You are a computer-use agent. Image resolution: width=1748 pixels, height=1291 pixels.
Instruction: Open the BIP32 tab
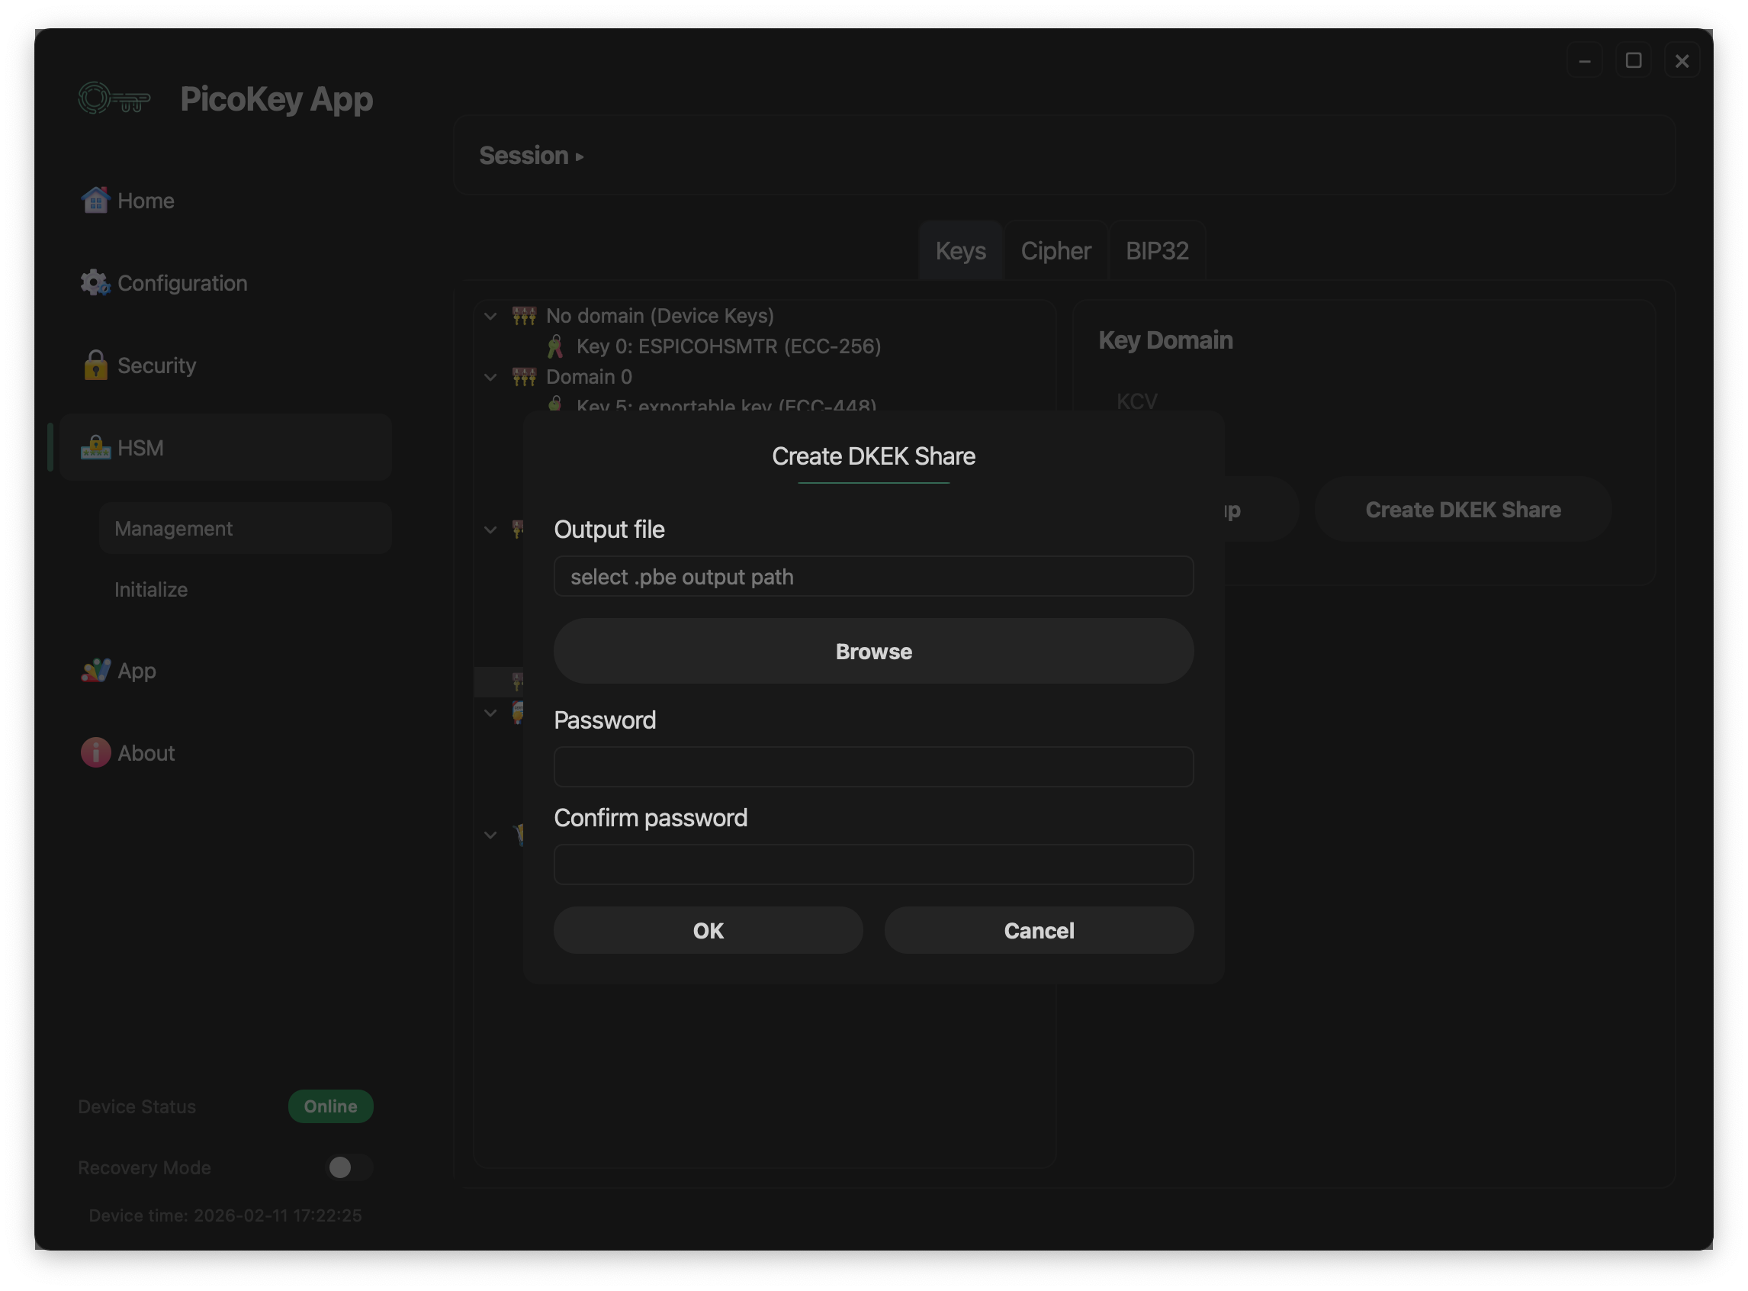point(1157,251)
